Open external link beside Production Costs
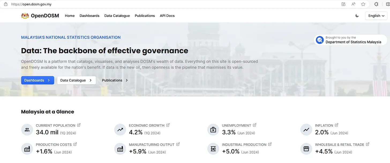Viewport: 390px width, 163px height. coord(75,144)
